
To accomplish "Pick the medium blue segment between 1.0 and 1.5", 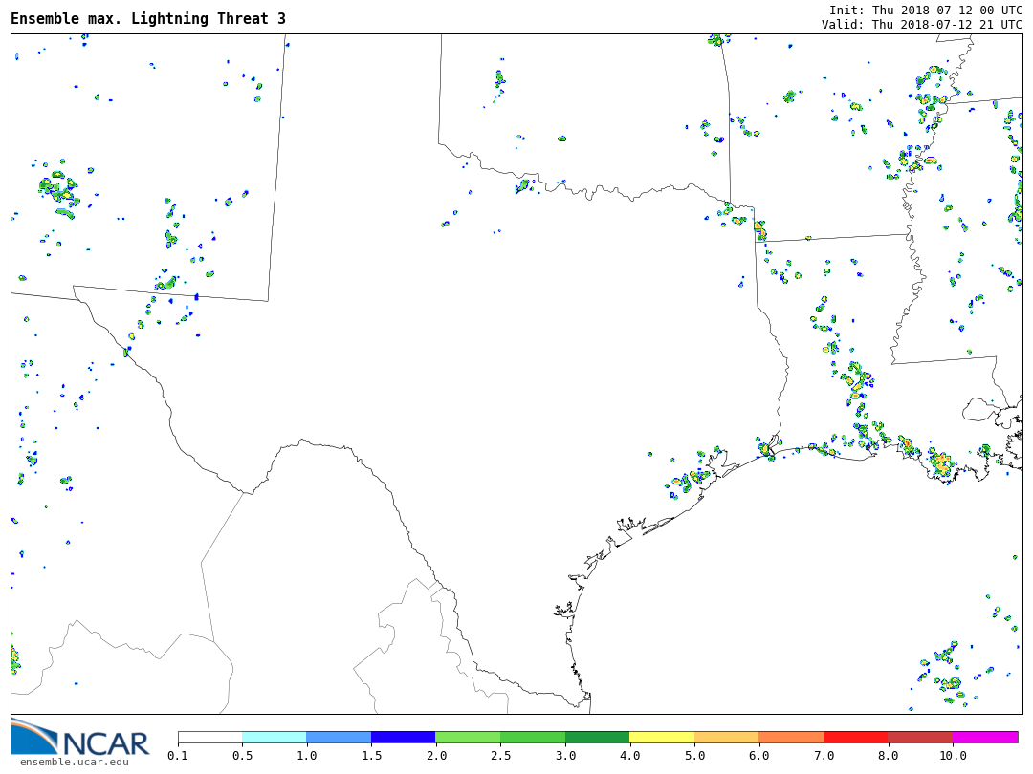I will pos(339,737).
